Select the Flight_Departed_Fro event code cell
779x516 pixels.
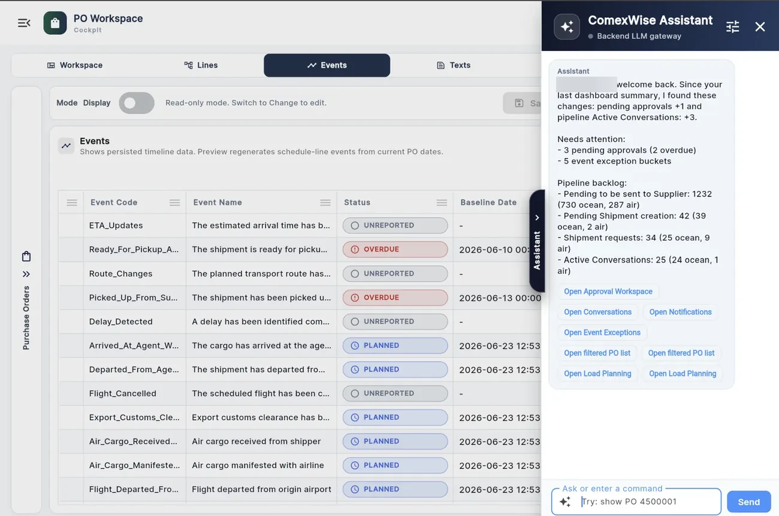pyautogui.click(x=135, y=489)
